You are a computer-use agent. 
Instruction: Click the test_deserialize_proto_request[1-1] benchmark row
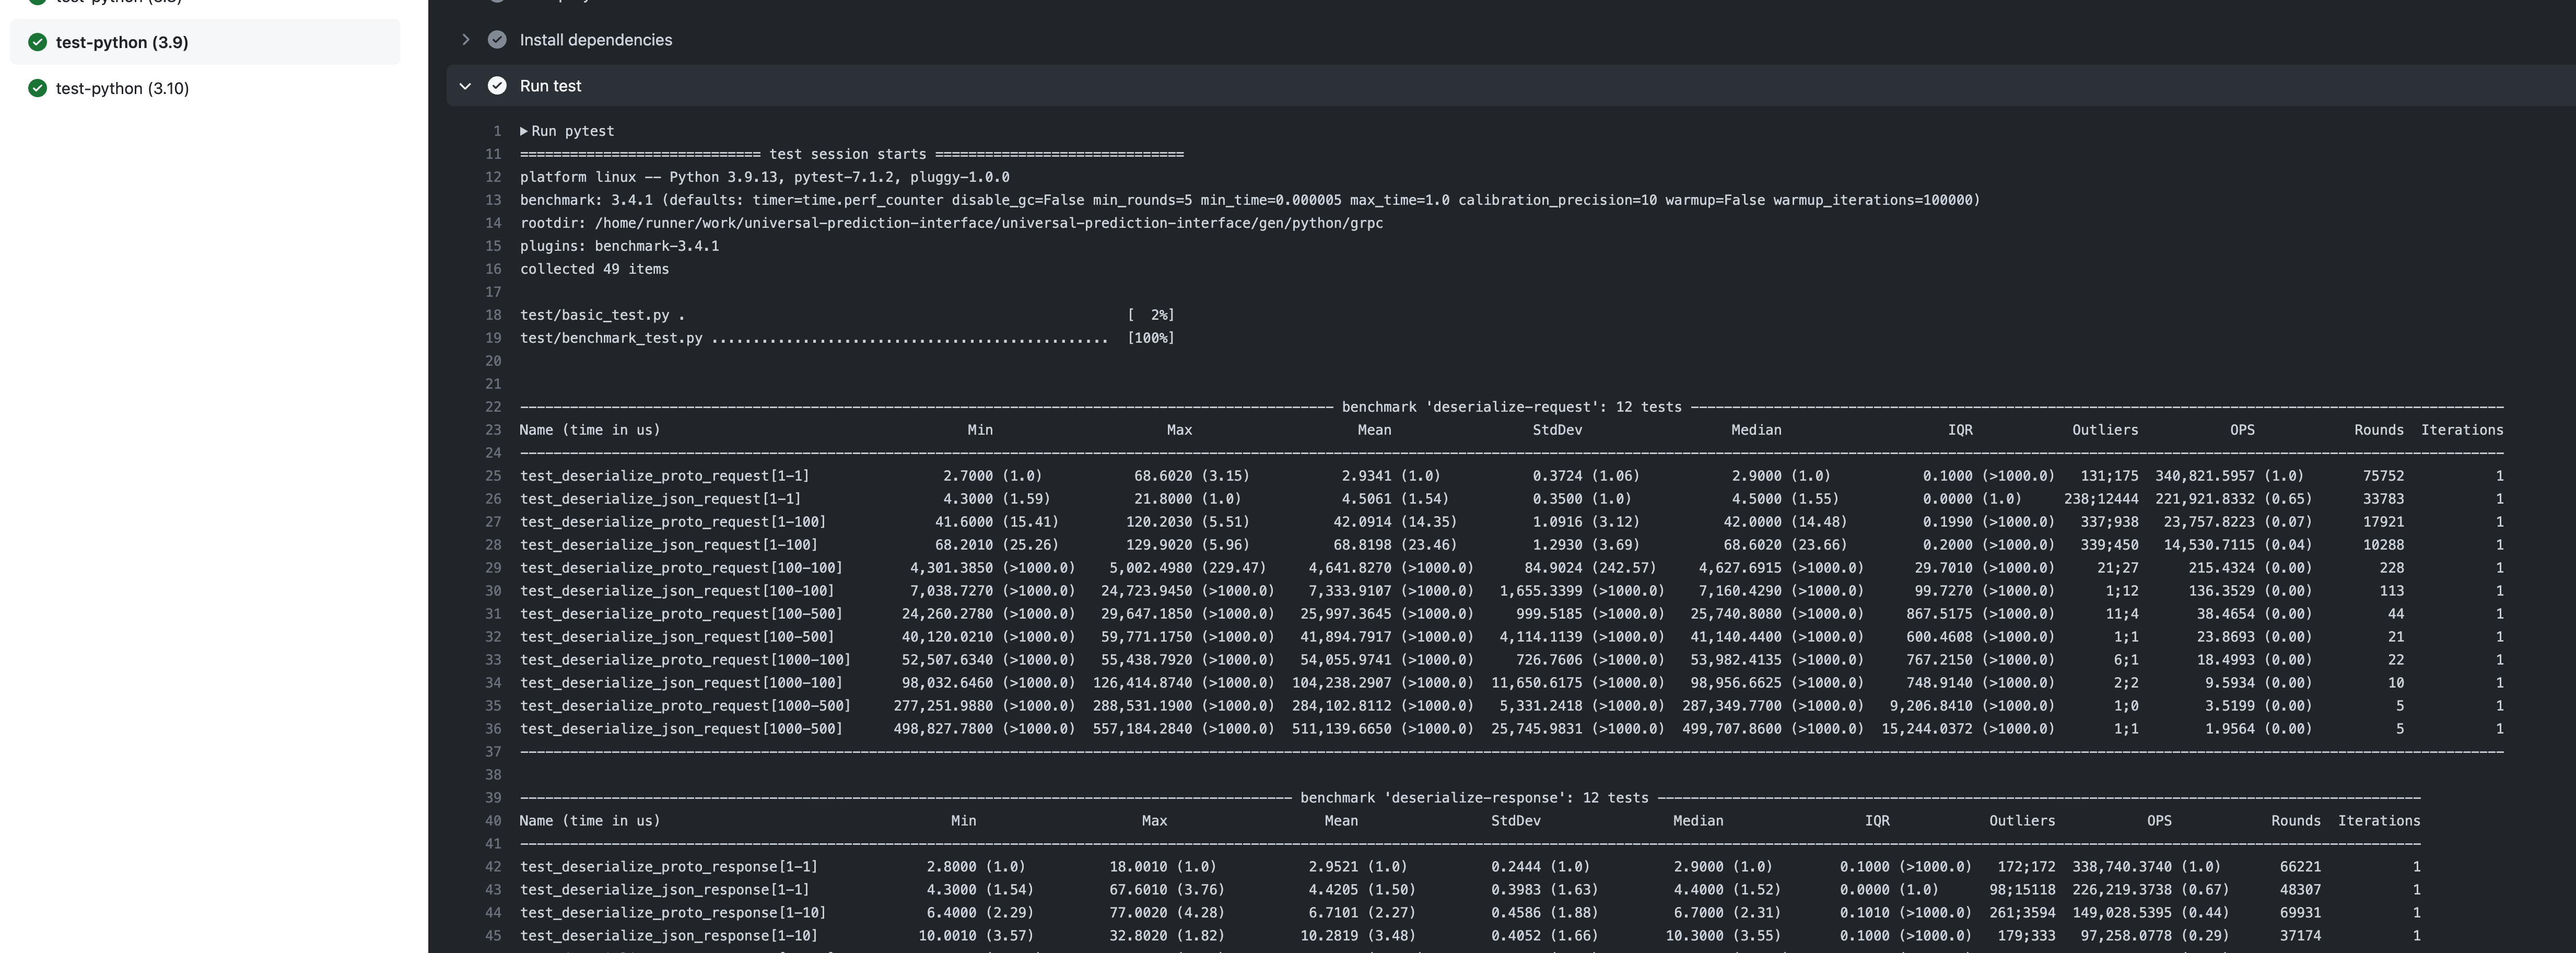[664, 476]
